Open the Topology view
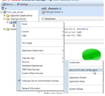Screen dimensions: 105x96 (23, 4)
